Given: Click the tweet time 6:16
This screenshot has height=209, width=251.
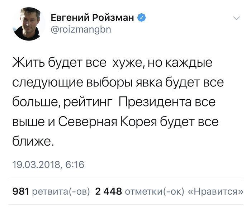Looking at the screenshot, I should [75, 165].
